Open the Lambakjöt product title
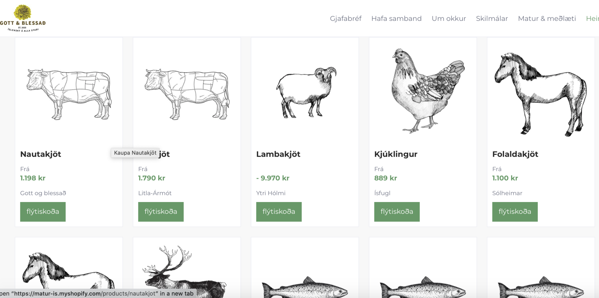The image size is (599, 298). pyautogui.click(x=278, y=154)
